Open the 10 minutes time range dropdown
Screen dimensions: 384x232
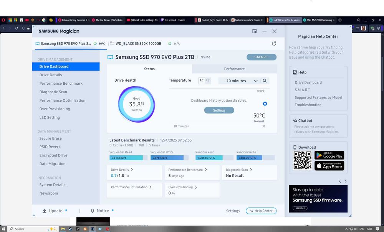(x=242, y=81)
